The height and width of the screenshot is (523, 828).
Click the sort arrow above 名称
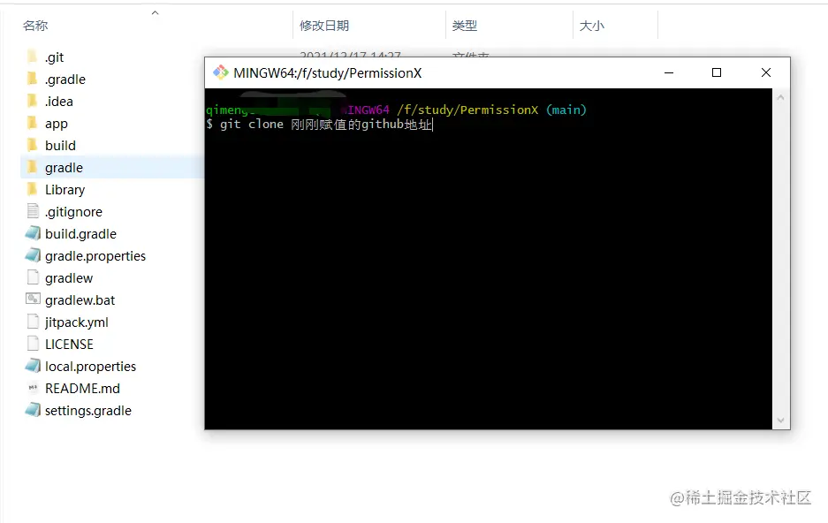(x=155, y=13)
